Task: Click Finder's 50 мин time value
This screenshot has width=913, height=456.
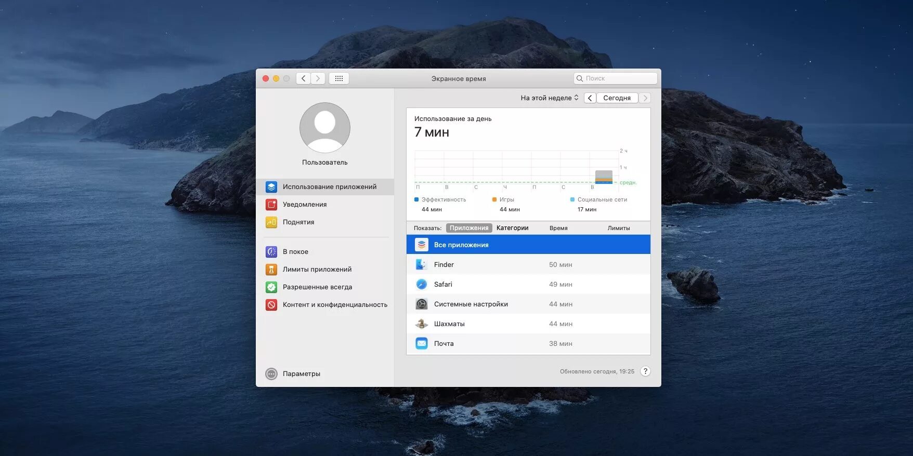Action: pos(560,265)
